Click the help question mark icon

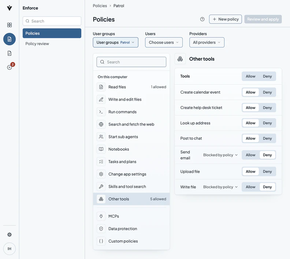tap(202, 19)
